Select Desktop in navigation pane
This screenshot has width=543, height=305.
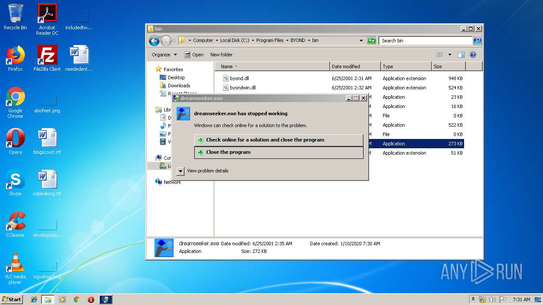[x=172, y=78]
